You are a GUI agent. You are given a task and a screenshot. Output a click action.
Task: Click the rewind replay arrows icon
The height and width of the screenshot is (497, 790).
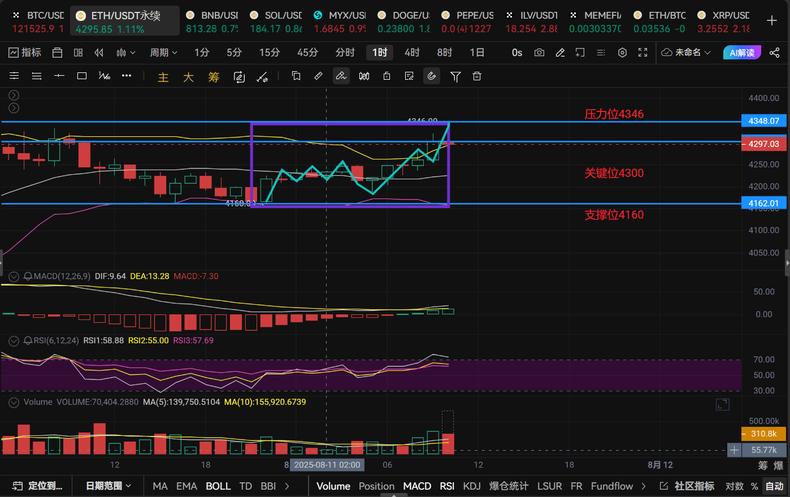click(x=99, y=53)
